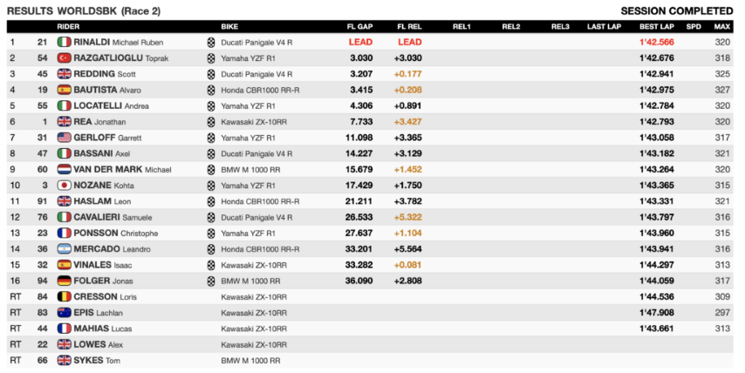The image size is (745, 373).
Task: Click the French flag beside PONSSON
Action: pyautogui.click(x=65, y=233)
